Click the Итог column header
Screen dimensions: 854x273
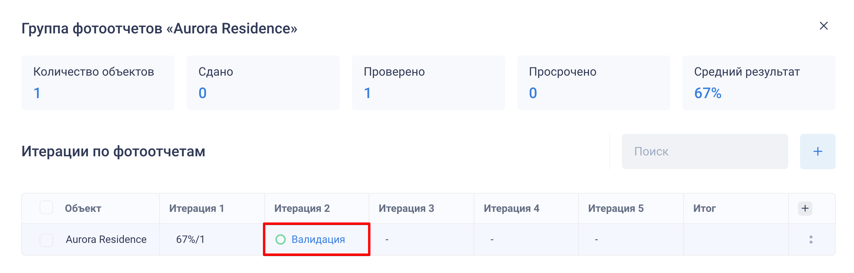(704, 209)
